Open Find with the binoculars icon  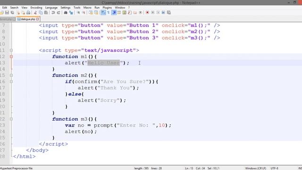point(66,13)
